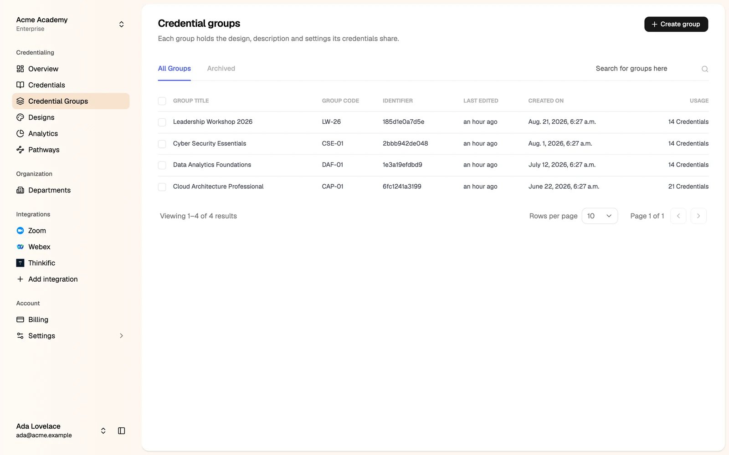This screenshot has height=455, width=729.
Task: Open the Cyber Security Essentials group
Action: point(210,143)
